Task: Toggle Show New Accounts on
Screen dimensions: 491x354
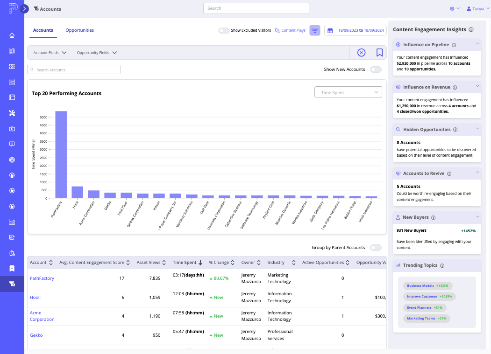Action: (376, 69)
